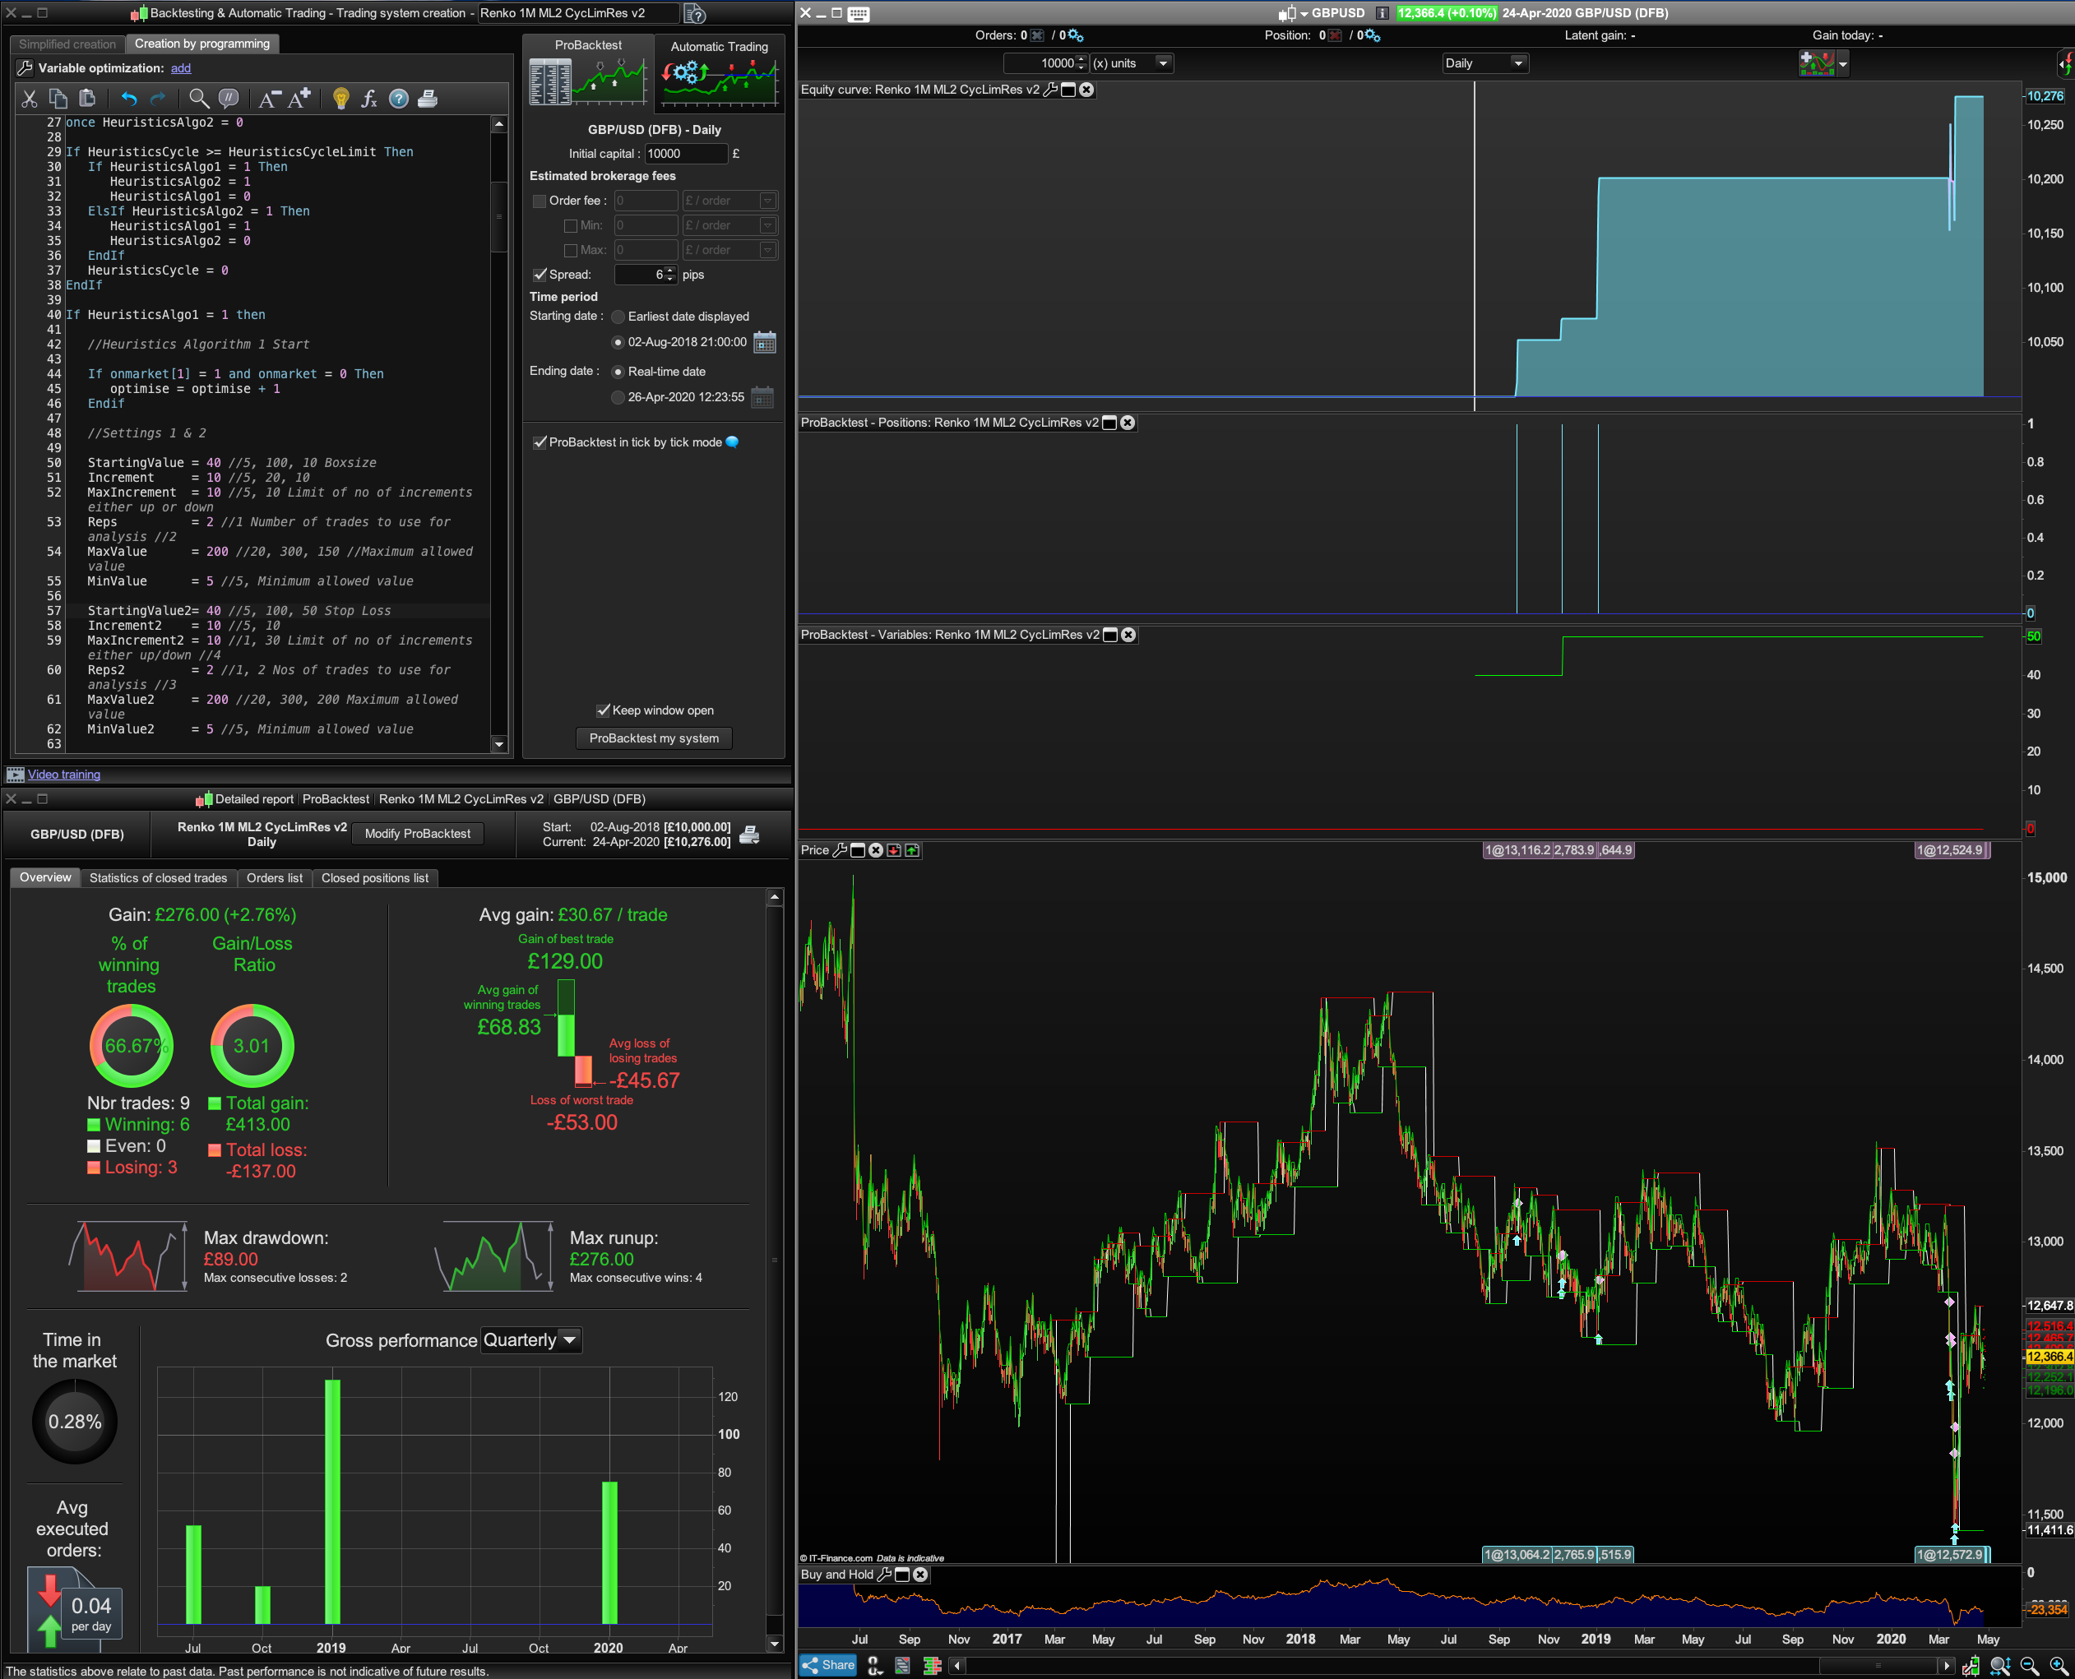Click the light bulb help icon
The image size is (2075, 1679).
pos(340,99)
